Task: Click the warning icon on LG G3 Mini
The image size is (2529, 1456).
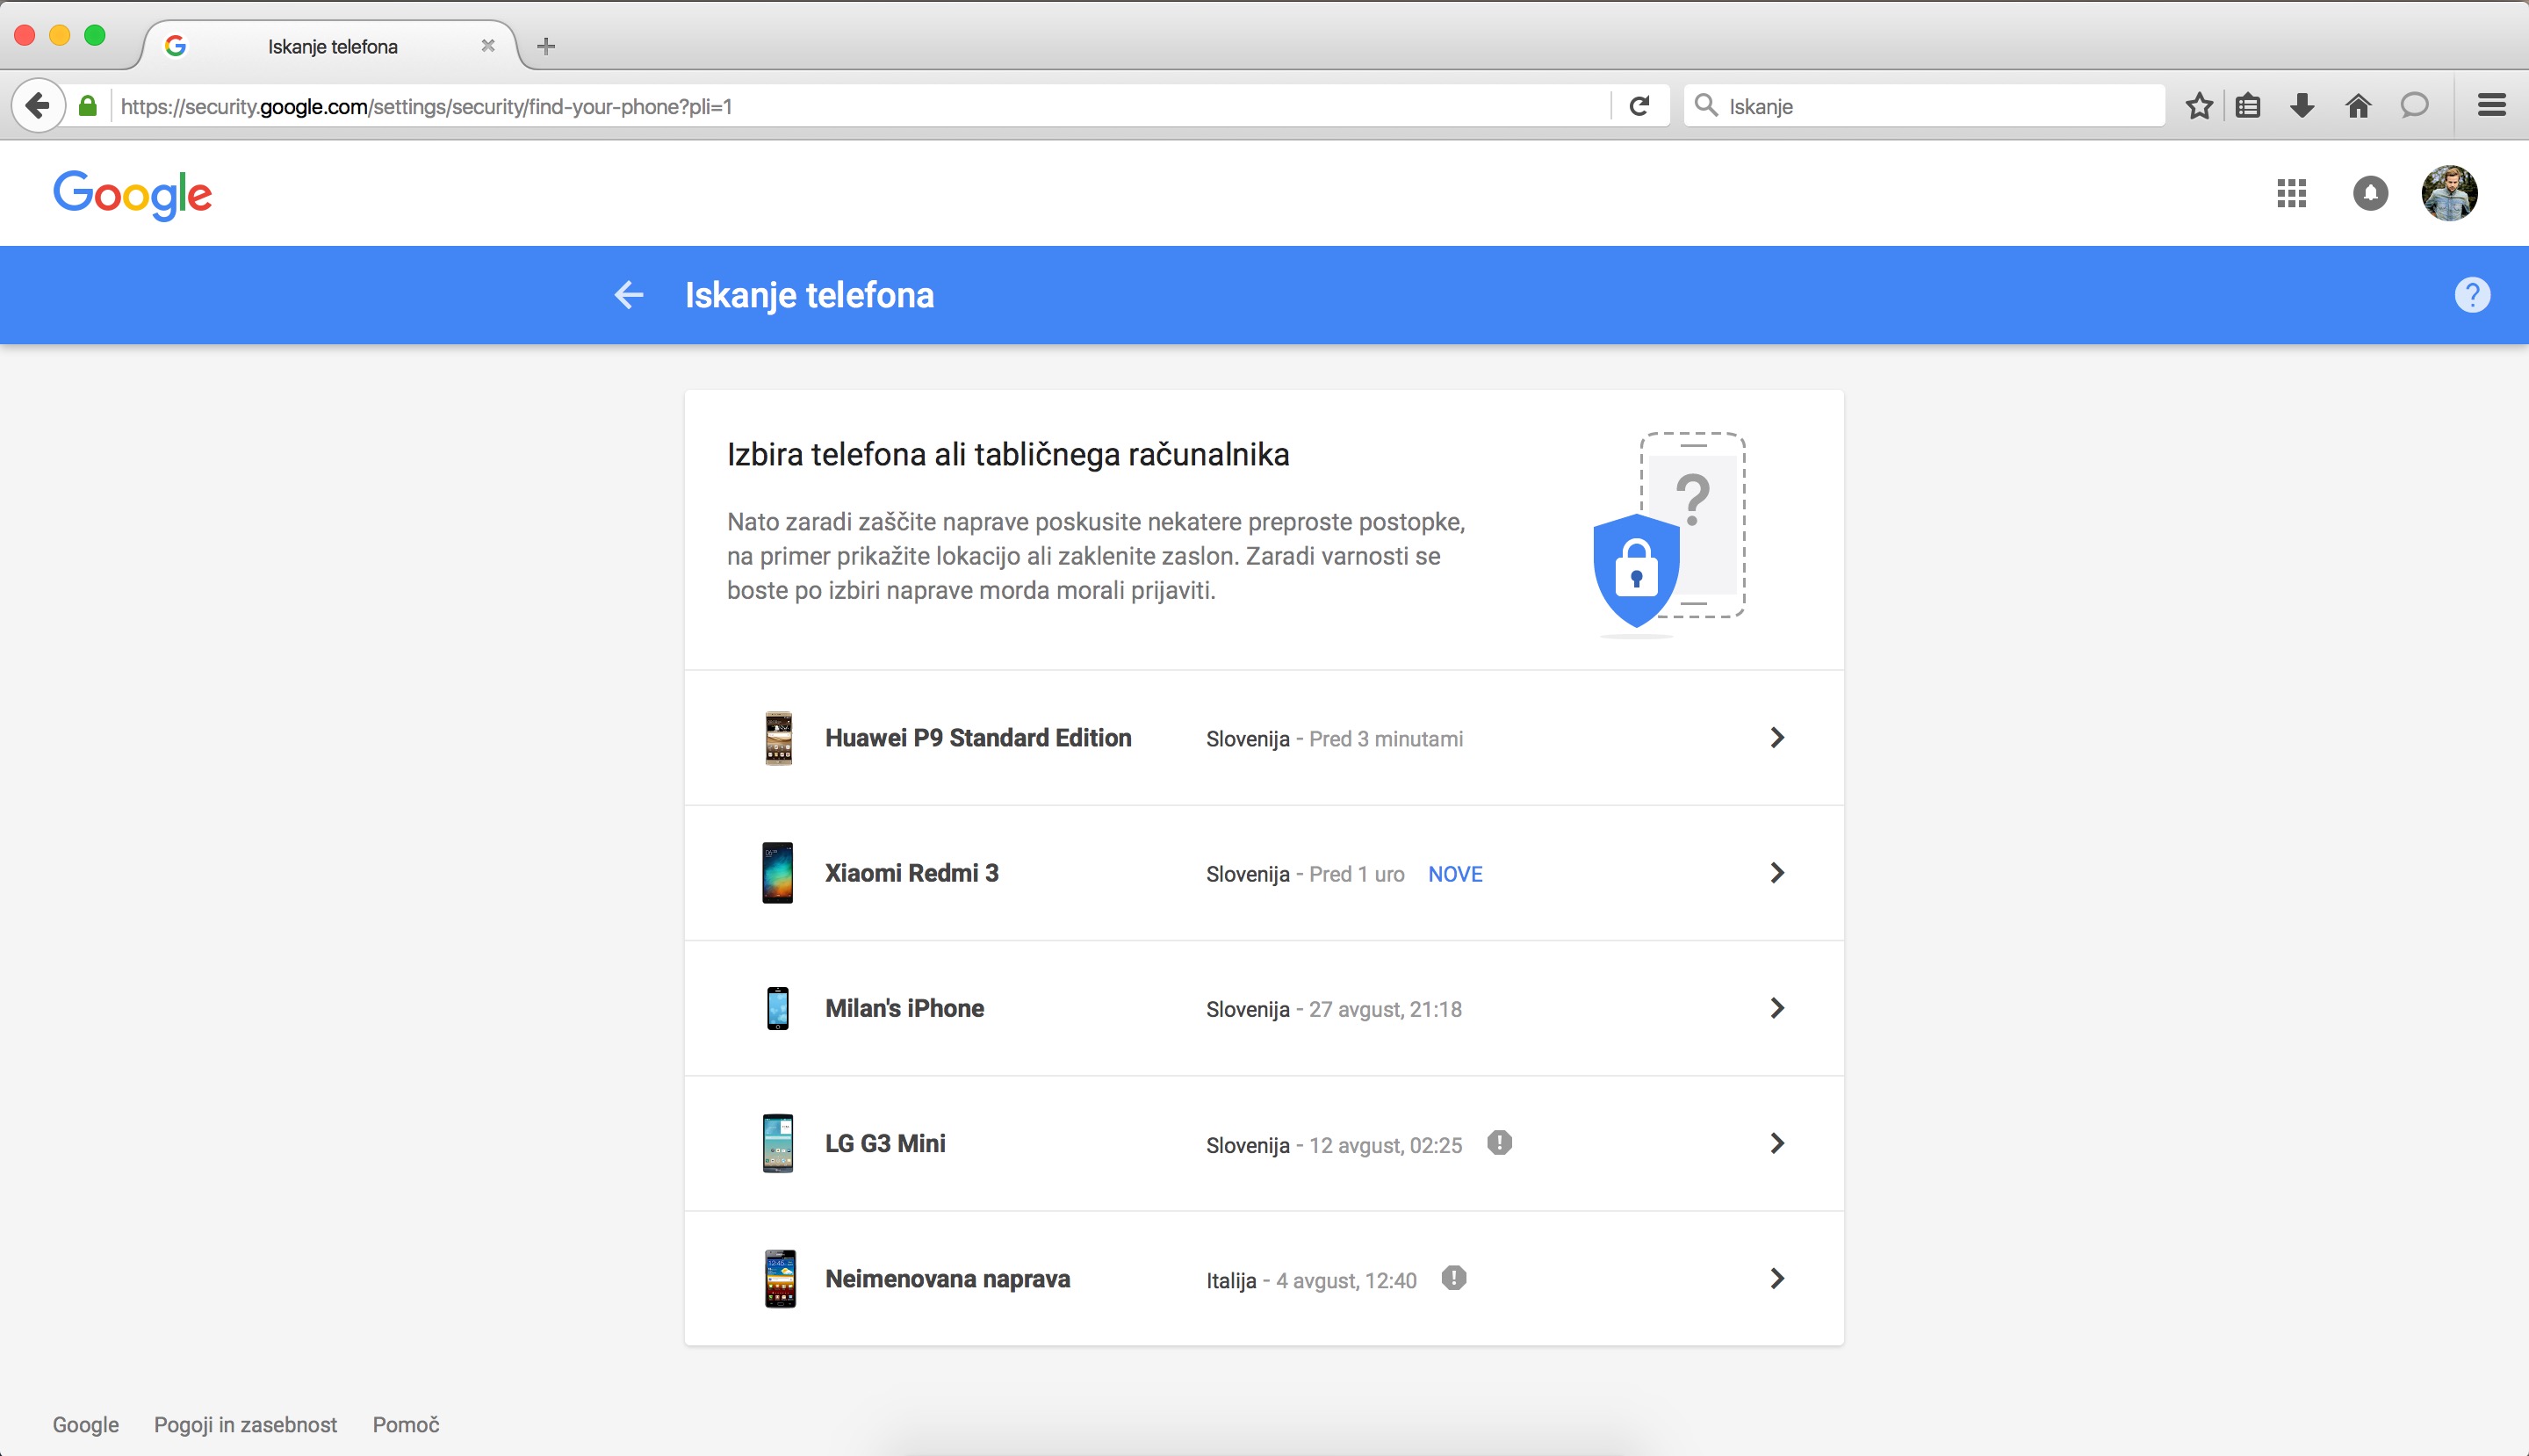Action: point(1499,1143)
